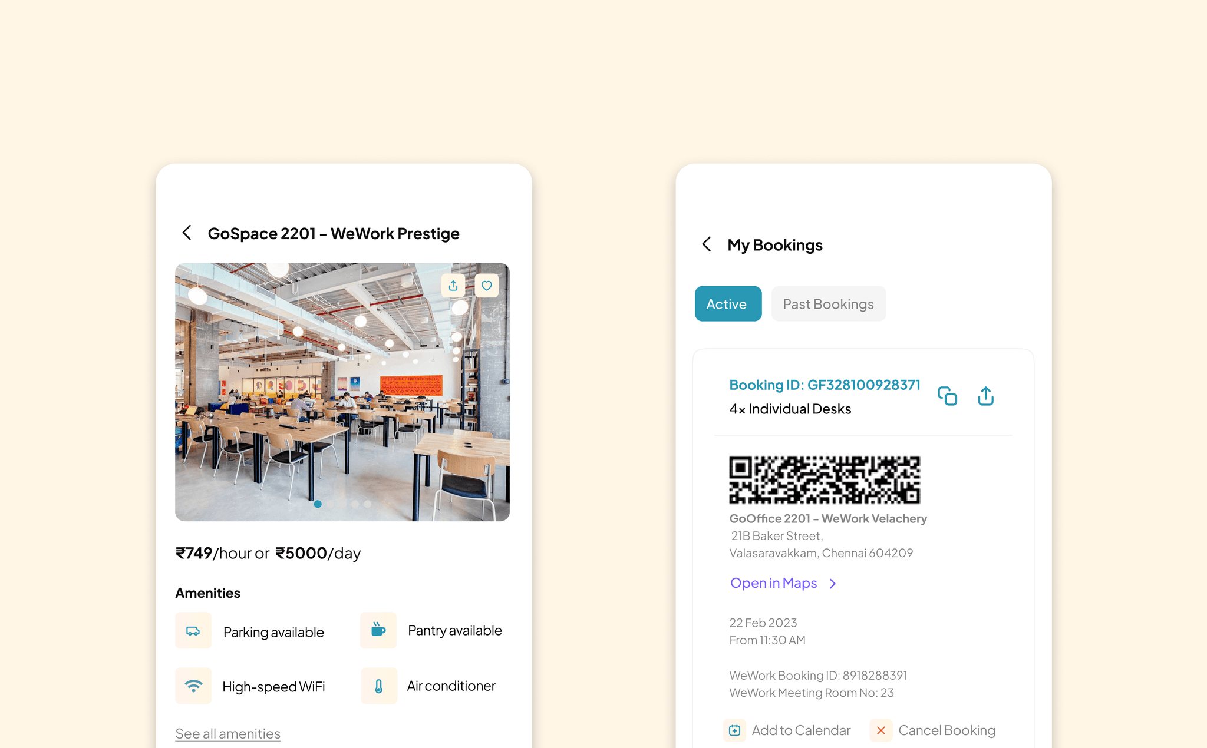Screen dimensions: 1207x748
Task: Open See all amenities link
Action: 227,733
